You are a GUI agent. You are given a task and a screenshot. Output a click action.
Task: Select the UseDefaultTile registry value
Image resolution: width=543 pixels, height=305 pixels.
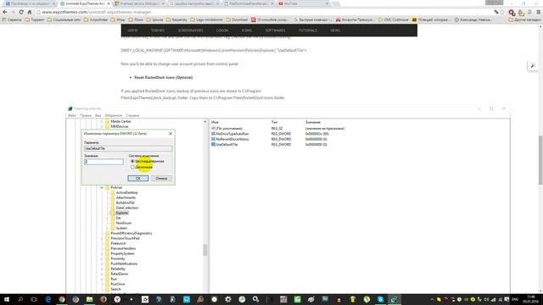[227, 145]
